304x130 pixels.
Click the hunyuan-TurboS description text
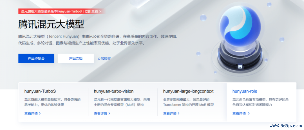pyautogui.click(x=52, y=102)
